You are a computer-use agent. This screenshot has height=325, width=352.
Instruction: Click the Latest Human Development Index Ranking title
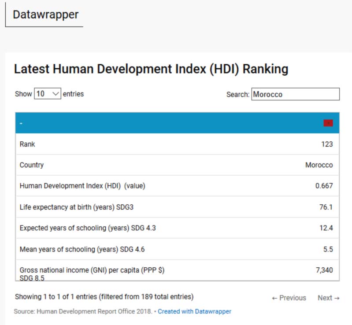click(x=151, y=69)
